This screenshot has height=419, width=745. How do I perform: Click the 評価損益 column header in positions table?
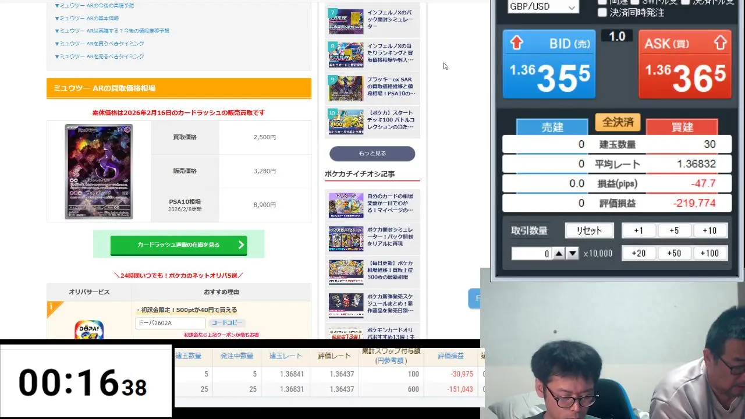[x=450, y=356]
